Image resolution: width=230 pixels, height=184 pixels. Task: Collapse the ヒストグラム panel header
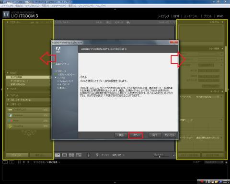(x=222, y=22)
